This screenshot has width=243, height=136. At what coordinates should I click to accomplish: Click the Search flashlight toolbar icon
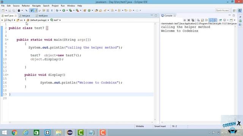[105, 10]
